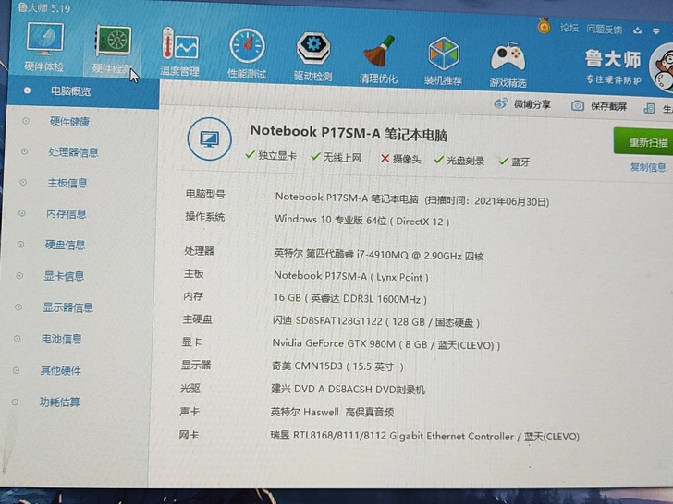The width and height of the screenshot is (673, 504).
Task: Select 显示器信息 in the sidebar
Action: (x=67, y=307)
